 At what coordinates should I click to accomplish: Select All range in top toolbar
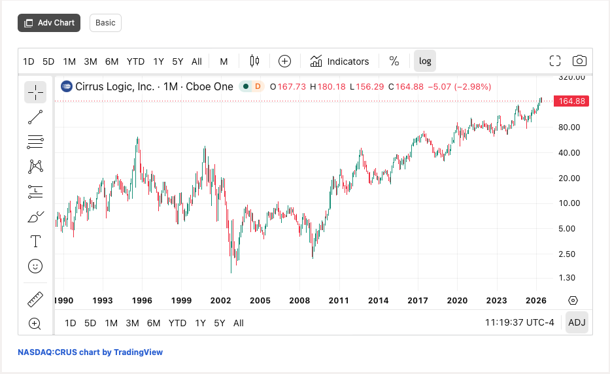196,61
